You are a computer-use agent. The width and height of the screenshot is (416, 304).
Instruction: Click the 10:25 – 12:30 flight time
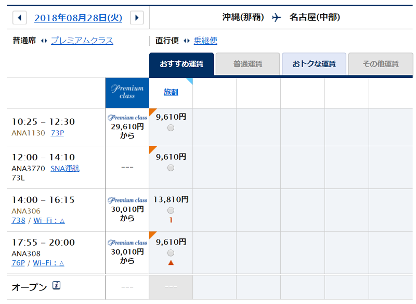[x=43, y=122]
